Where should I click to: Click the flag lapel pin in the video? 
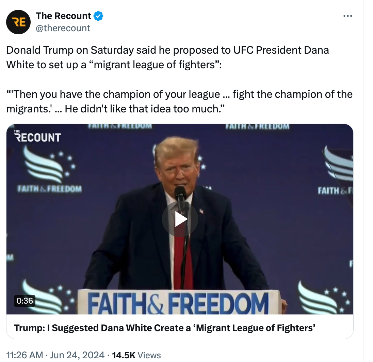pyautogui.click(x=201, y=211)
